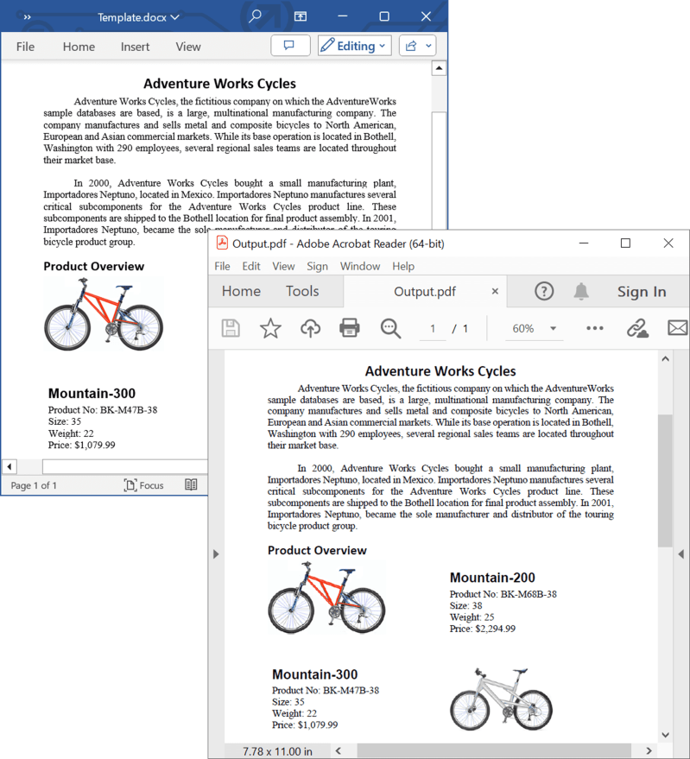Click the Save file icon in Acrobat

tap(231, 328)
